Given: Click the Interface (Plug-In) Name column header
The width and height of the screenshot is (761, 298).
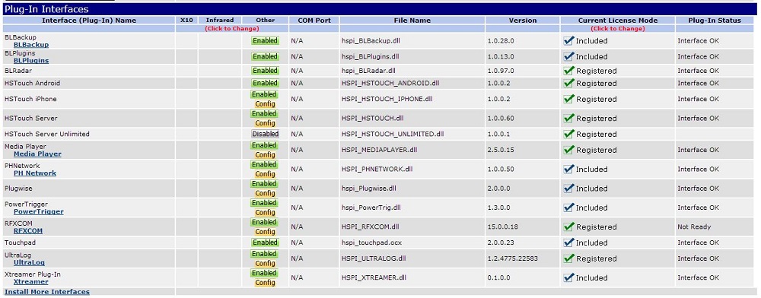Looking at the screenshot, I should point(89,21).
